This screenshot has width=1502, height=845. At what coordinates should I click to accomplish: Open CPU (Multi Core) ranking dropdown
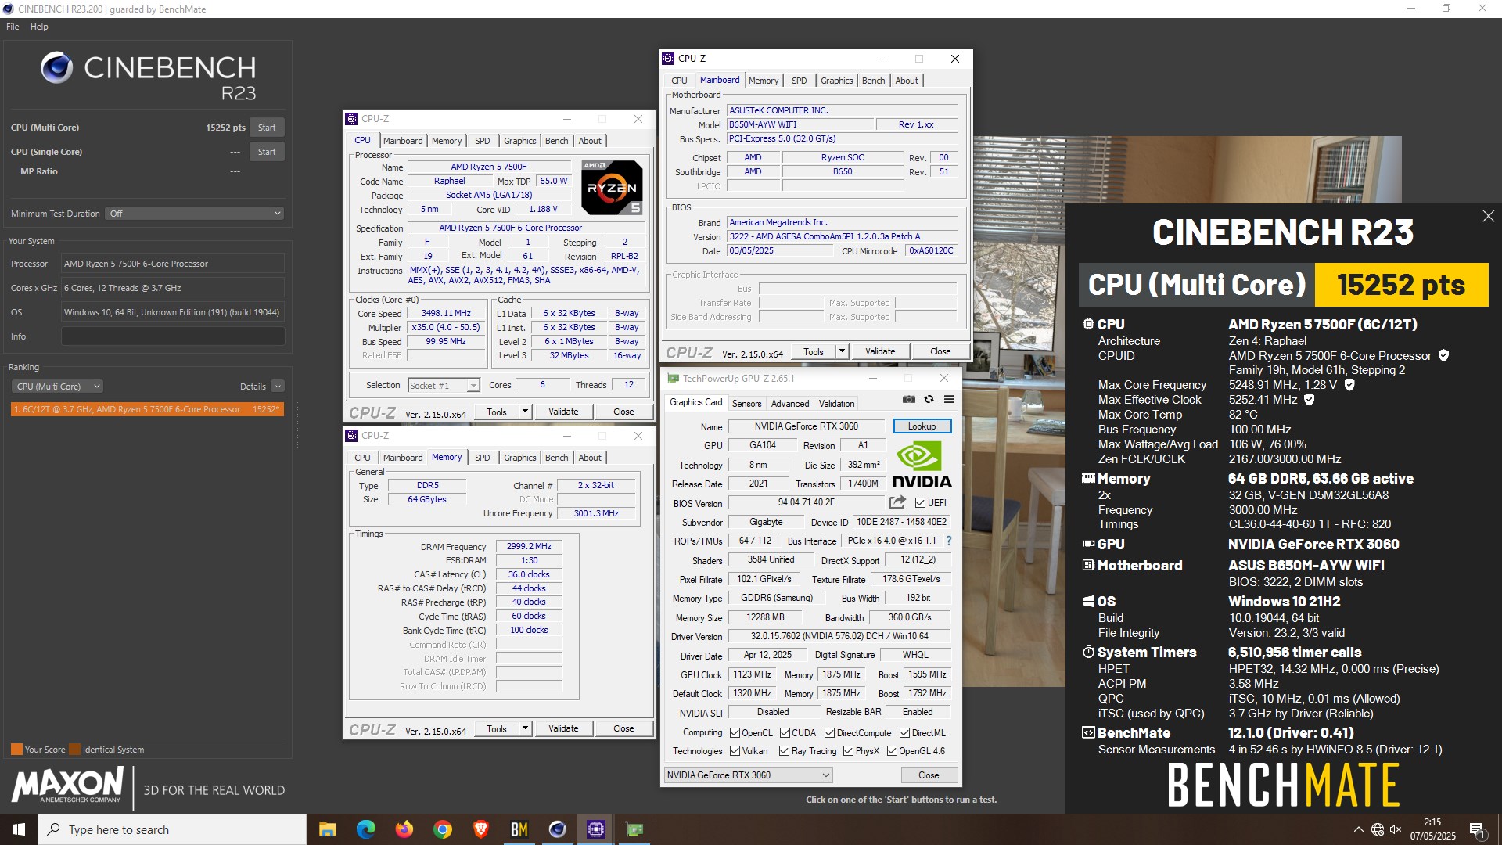coord(57,387)
